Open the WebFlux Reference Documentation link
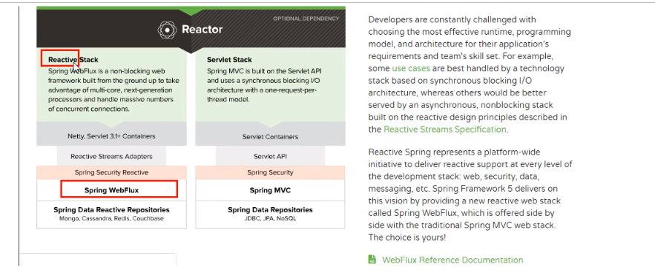Image resolution: width=655 pixels, height=273 pixels. point(452,260)
